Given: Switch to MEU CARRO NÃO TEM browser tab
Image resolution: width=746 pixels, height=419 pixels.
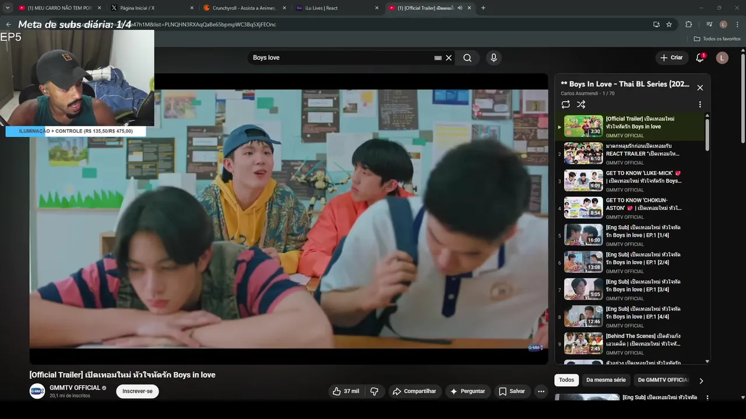Looking at the screenshot, I should point(58,8).
